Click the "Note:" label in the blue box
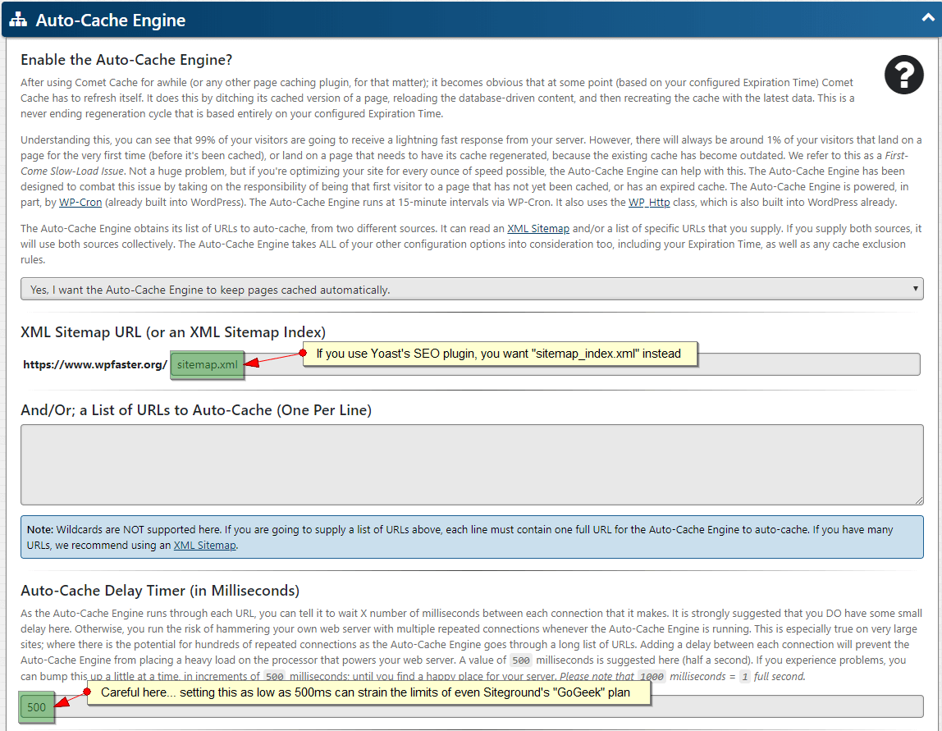The image size is (942, 731). click(x=40, y=530)
